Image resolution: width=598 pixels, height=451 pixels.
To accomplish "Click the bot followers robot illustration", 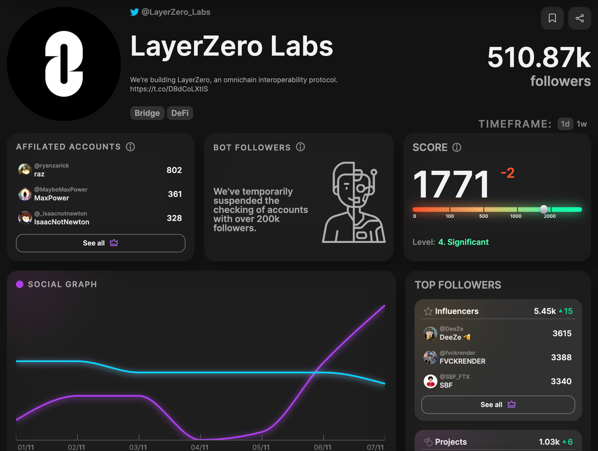I will point(354,202).
